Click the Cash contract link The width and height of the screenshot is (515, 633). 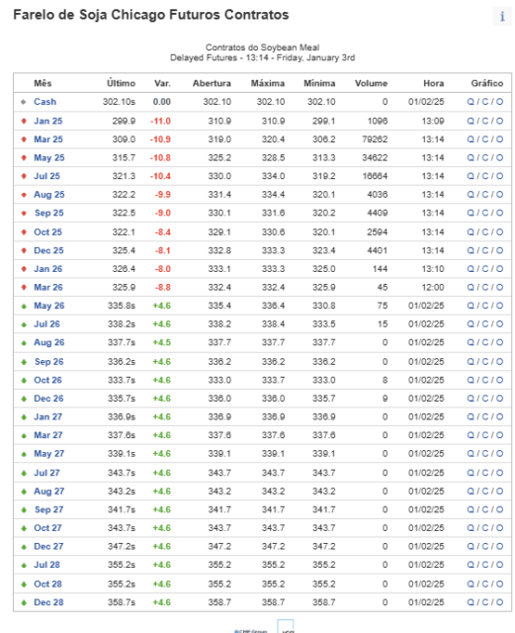point(44,102)
